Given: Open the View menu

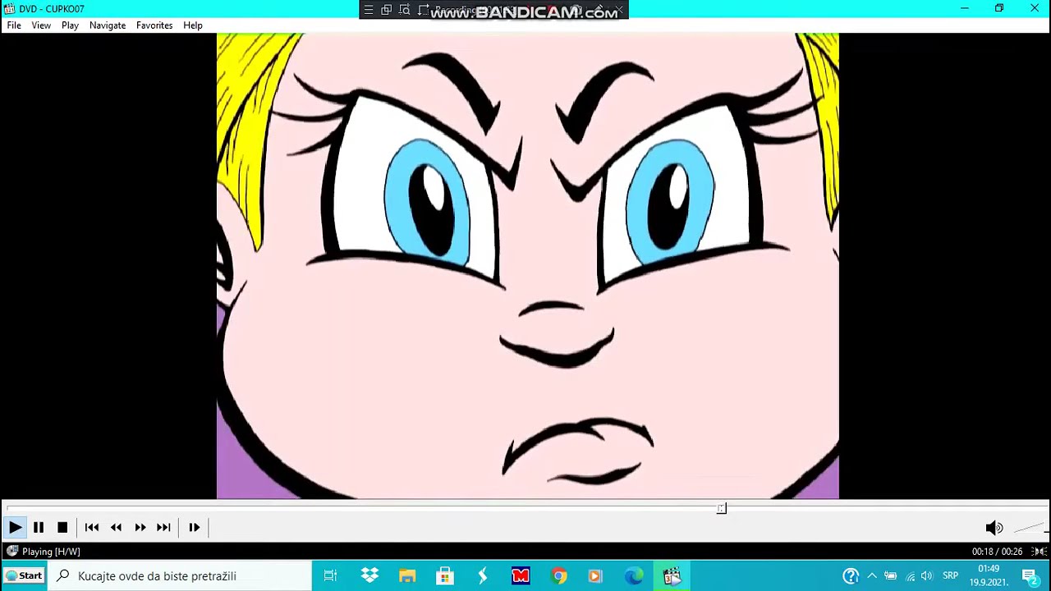Looking at the screenshot, I should tap(41, 25).
